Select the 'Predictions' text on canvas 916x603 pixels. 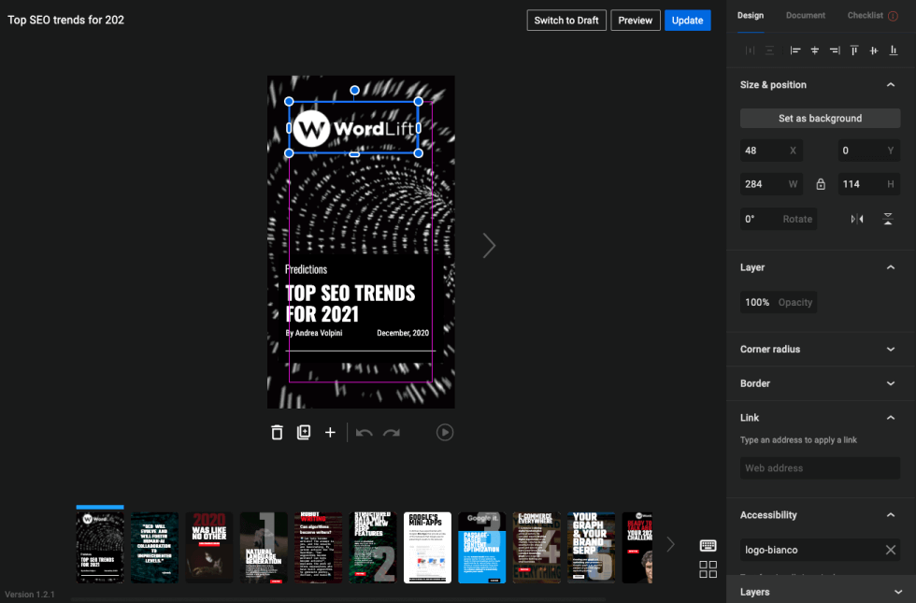[x=307, y=269]
